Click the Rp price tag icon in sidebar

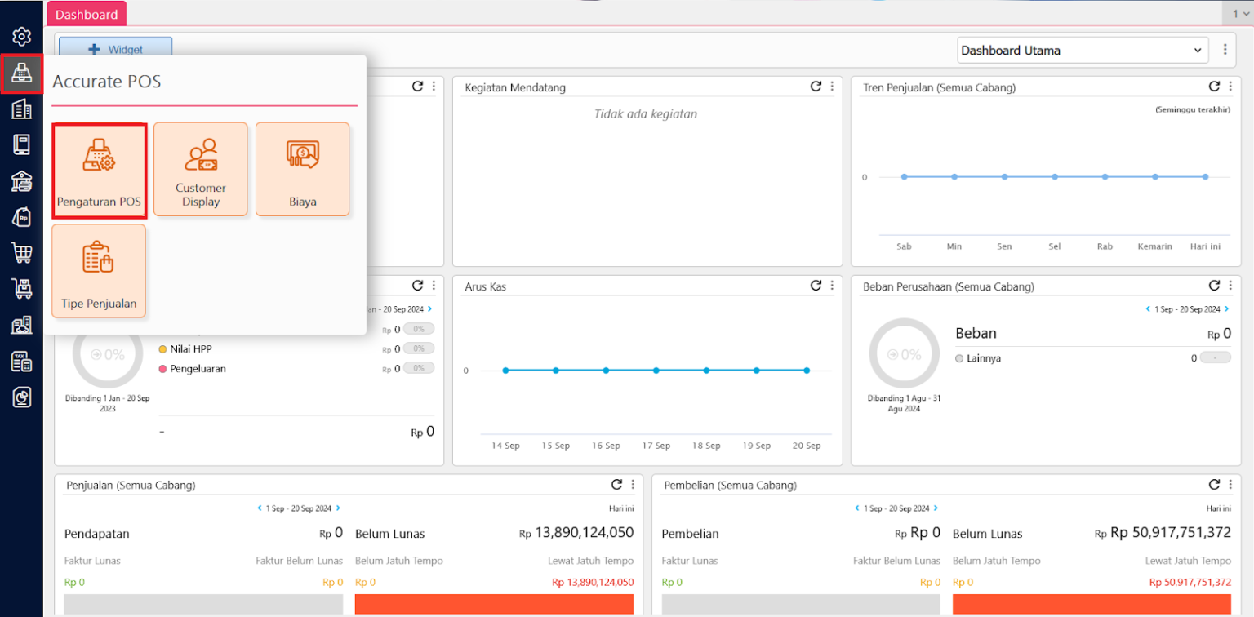tap(22, 217)
